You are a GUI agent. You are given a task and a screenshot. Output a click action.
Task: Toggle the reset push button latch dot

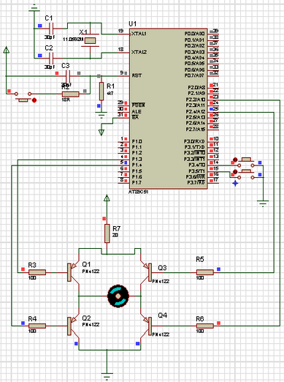click(34, 100)
